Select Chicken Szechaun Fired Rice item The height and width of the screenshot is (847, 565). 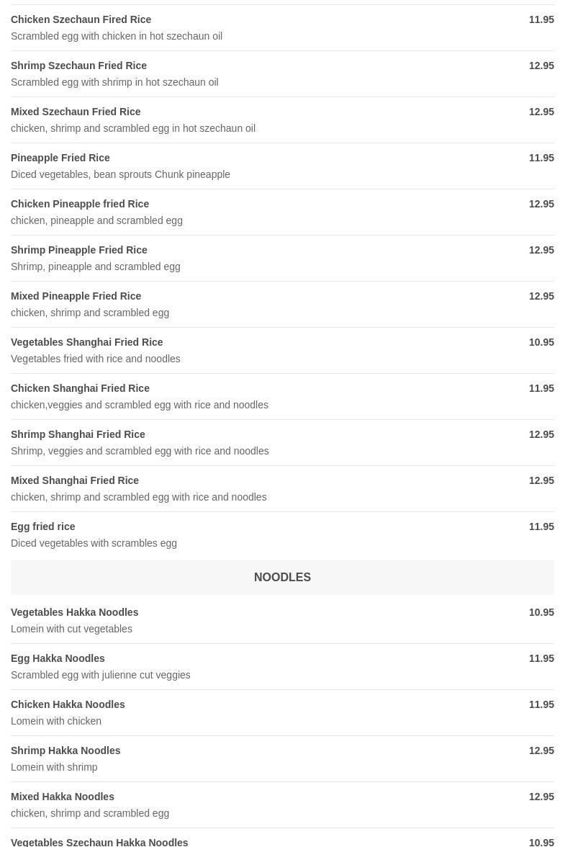pos(81,19)
